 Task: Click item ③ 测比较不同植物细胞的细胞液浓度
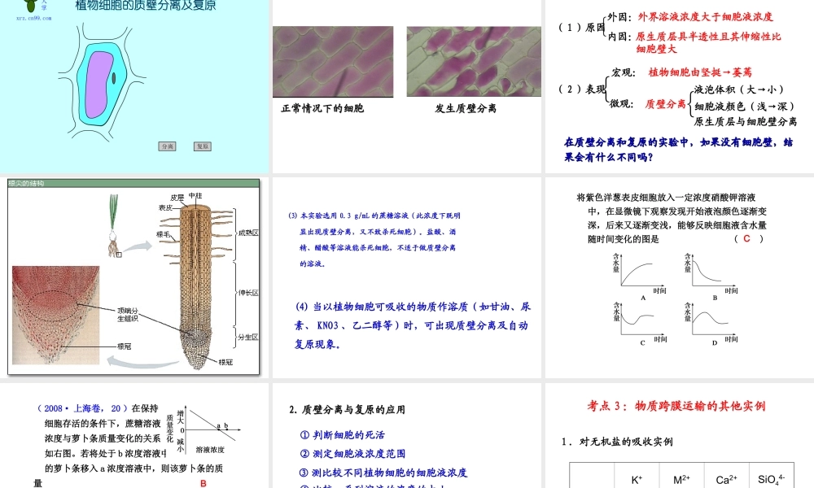click(x=383, y=473)
